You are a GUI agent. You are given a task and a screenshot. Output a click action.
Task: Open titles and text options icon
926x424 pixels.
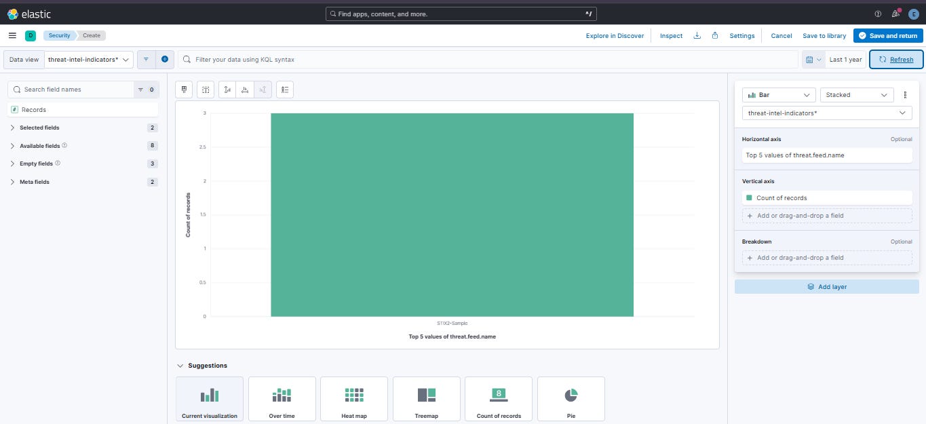(206, 89)
